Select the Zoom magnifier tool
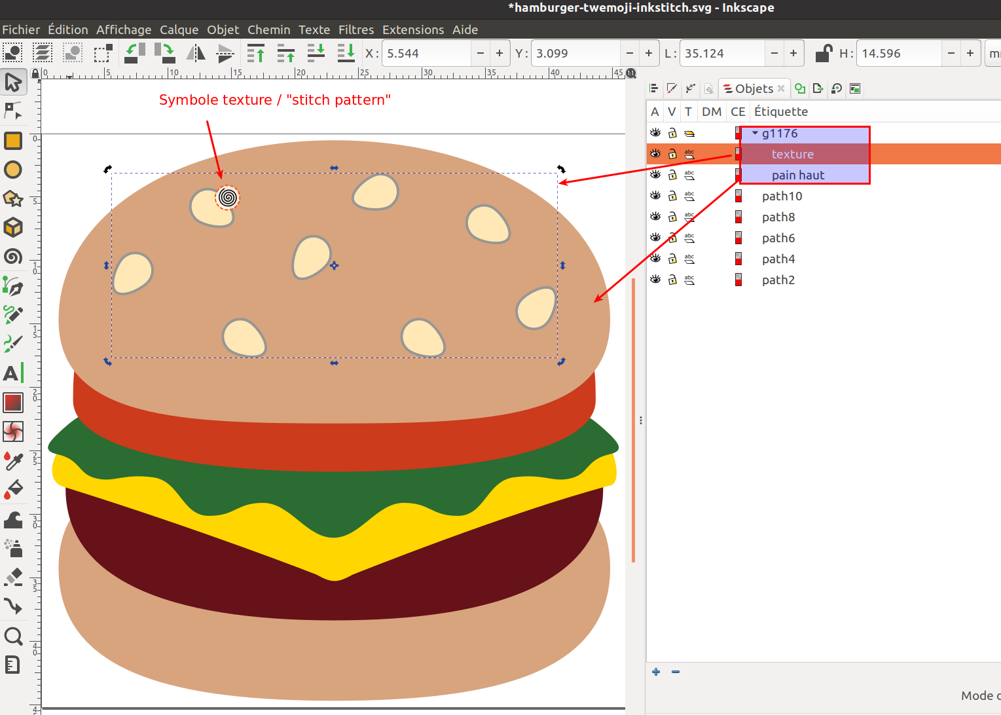 13,636
